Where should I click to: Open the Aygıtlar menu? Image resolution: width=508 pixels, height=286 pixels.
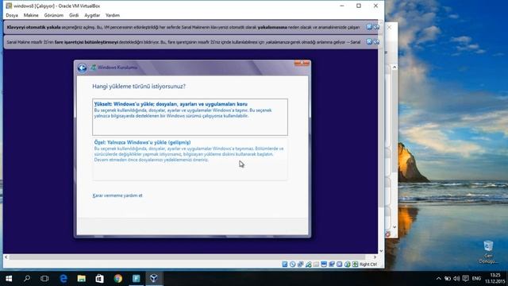92,15
